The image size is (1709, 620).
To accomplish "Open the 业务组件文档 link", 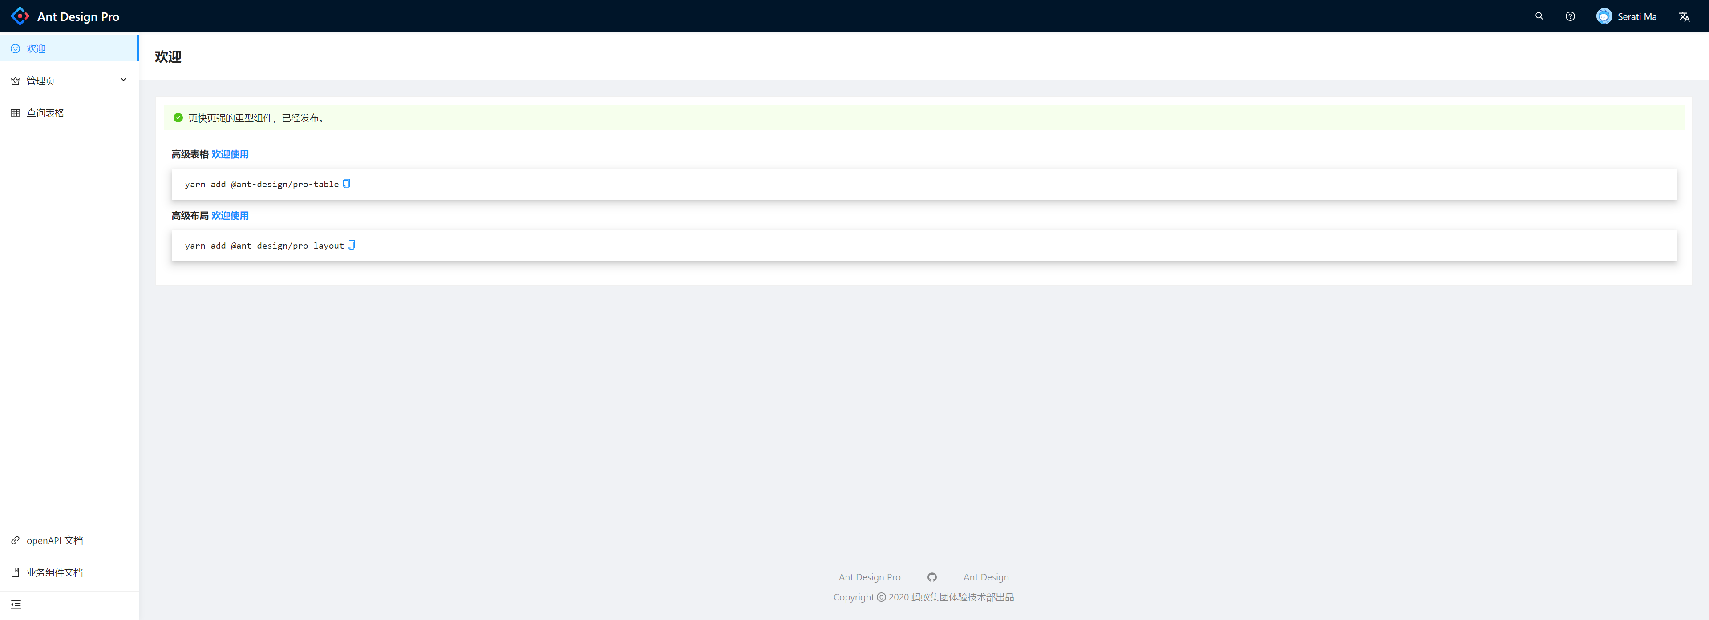I will coord(54,572).
